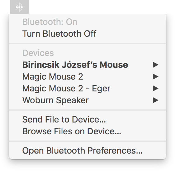
Task: Expand the Woburn Speaker submenu arrow
Action: pyautogui.click(x=155, y=100)
